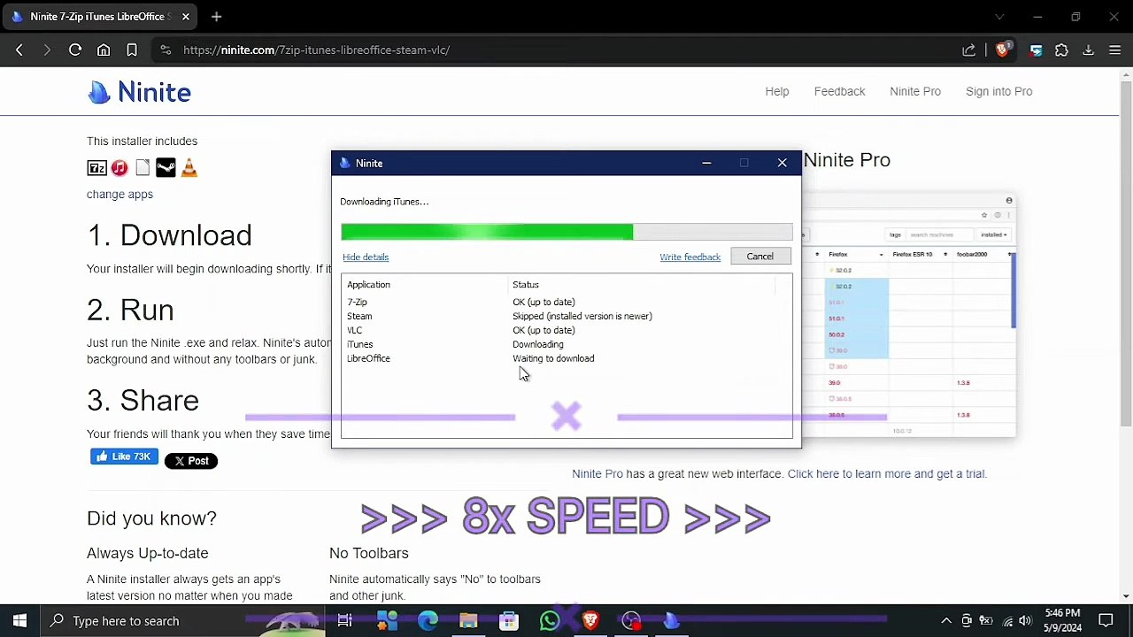1133x637 pixels.
Task: Open the taskbar clock showing 5:46 PM
Action: pyautogui.click(x=1062, y=620)
